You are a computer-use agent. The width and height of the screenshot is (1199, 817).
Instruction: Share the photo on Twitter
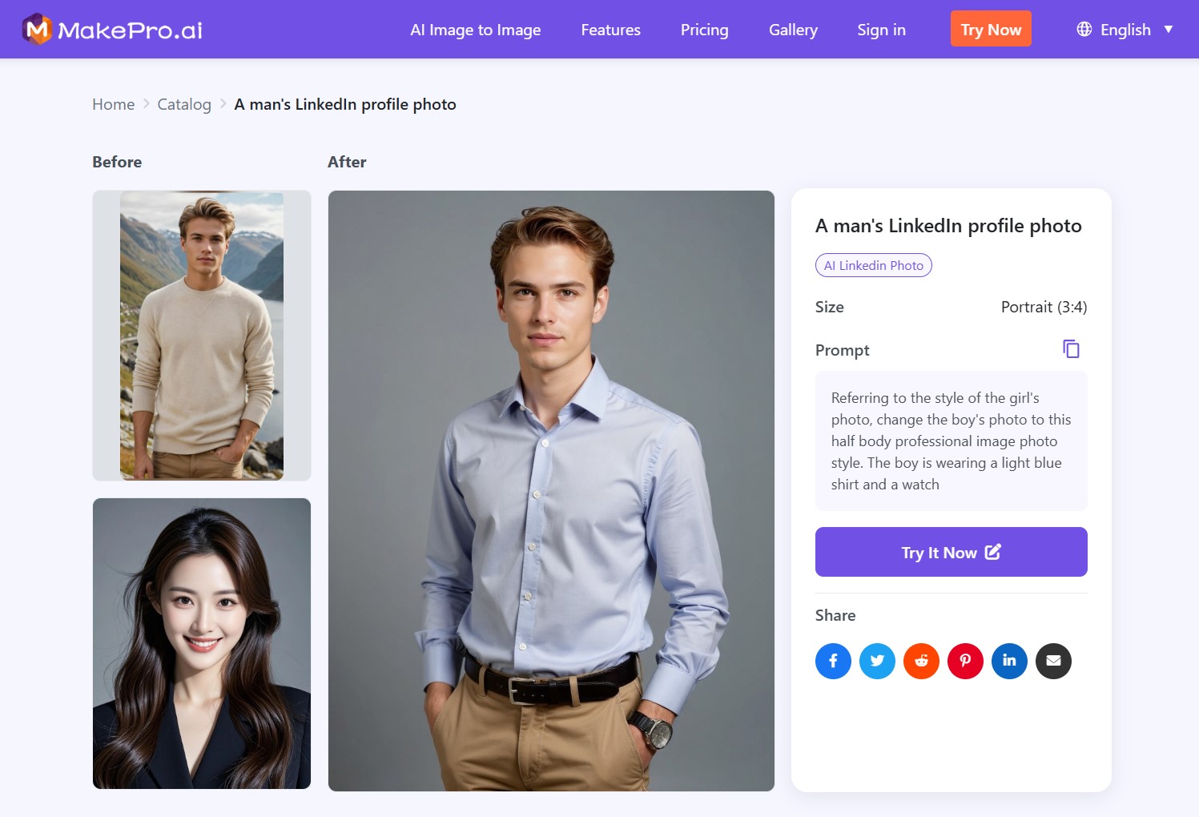[x=877, y=661]
